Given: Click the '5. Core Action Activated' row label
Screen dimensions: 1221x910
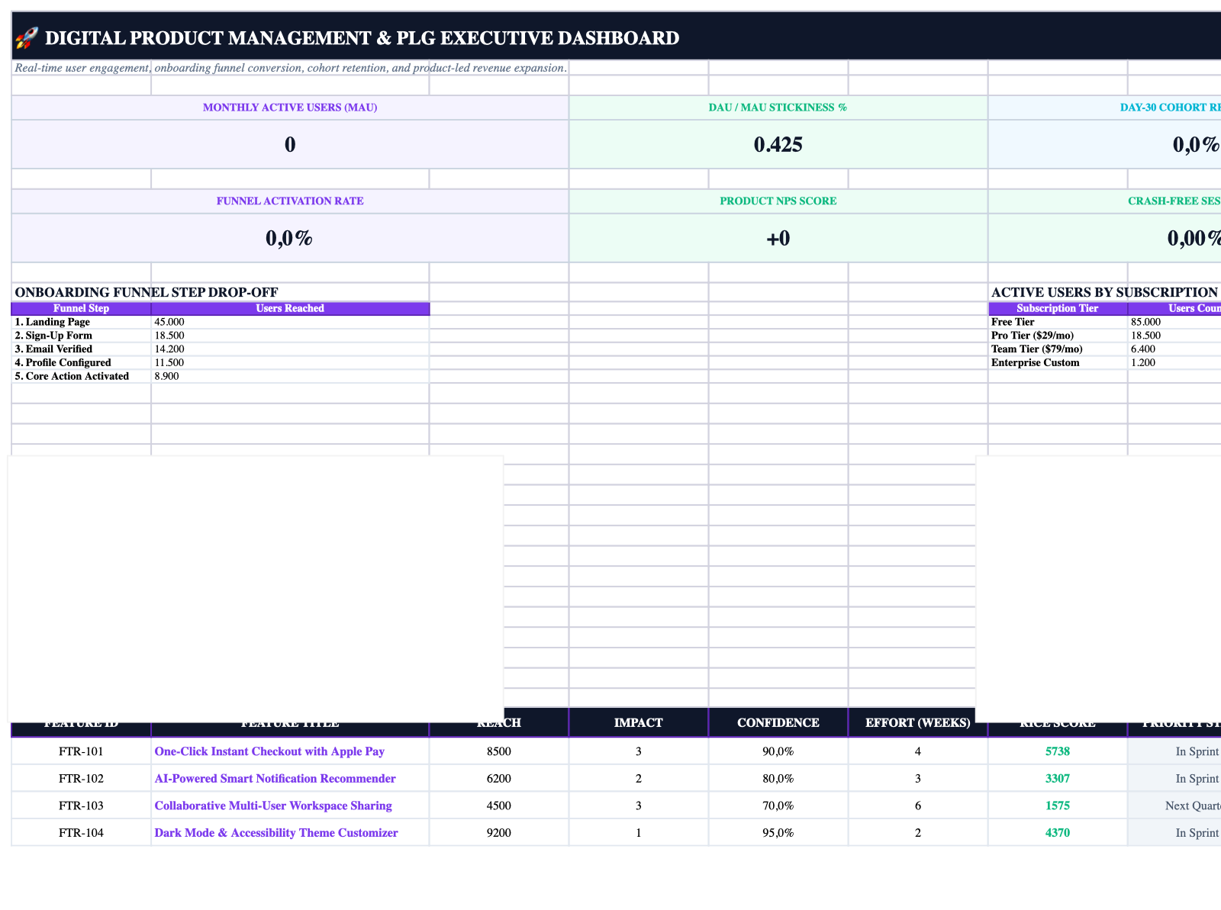Looking at the screenshot, I should (x=72, y=377).
